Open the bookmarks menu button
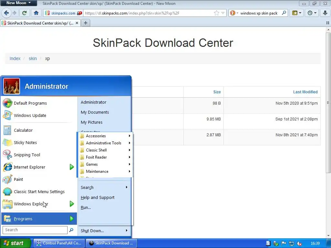The image size is (331, 248). click(297, 13)
